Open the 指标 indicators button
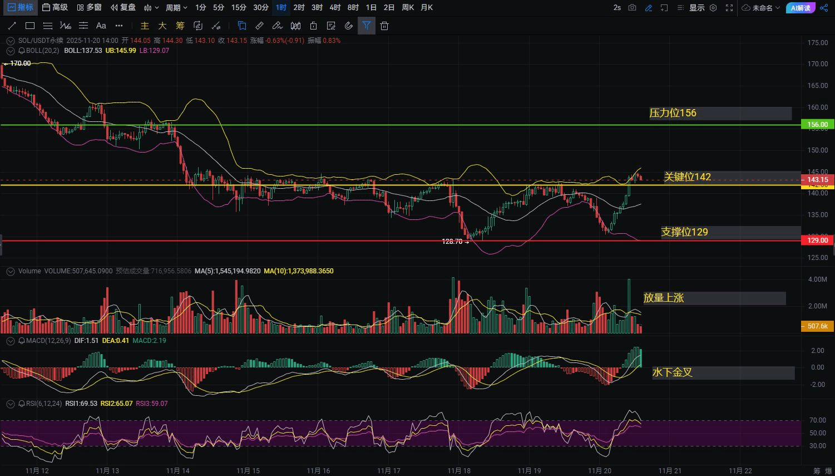Screen dimensions: 835x476 pos(19,8)
